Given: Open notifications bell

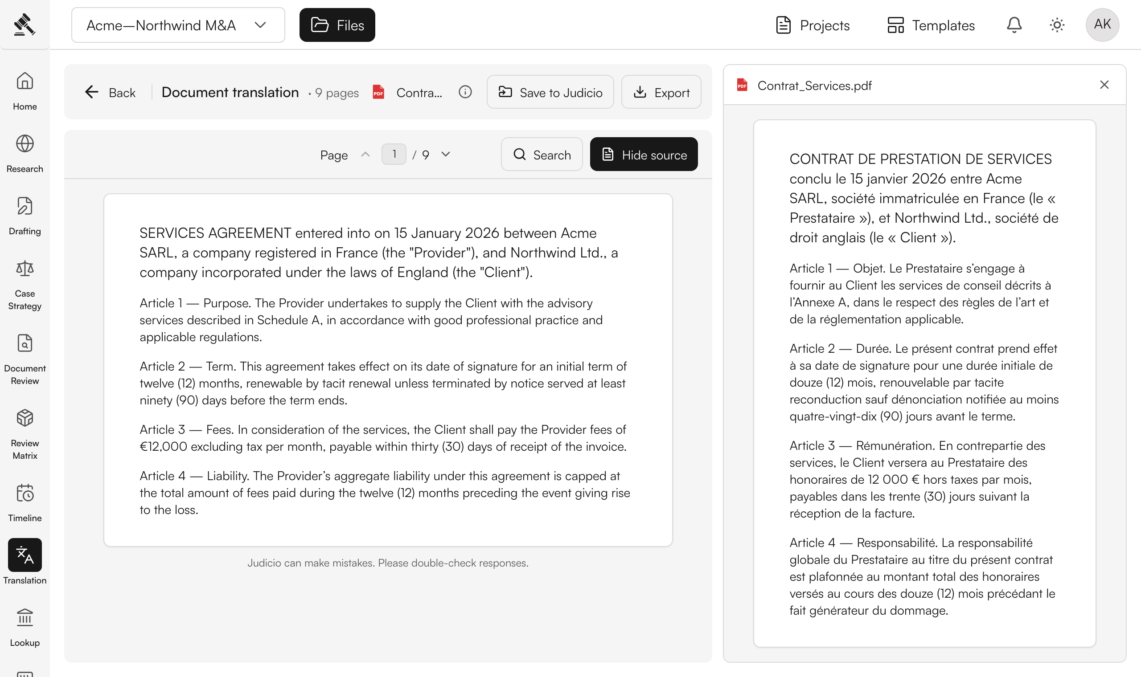Looking at the screenshot, I should 1014,24.
